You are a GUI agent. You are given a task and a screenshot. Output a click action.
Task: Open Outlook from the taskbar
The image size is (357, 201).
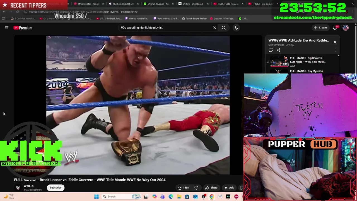[195, 197]
